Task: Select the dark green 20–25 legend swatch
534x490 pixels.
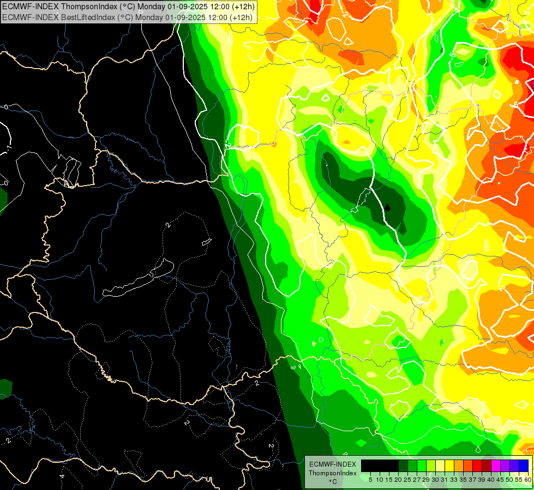Action: (403, 465)
